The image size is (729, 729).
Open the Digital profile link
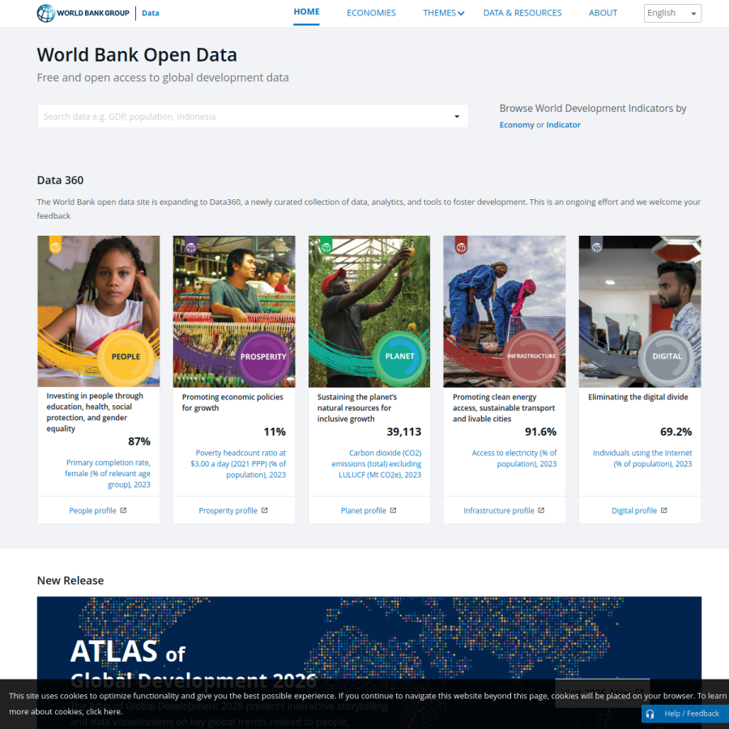click(634, 510)
